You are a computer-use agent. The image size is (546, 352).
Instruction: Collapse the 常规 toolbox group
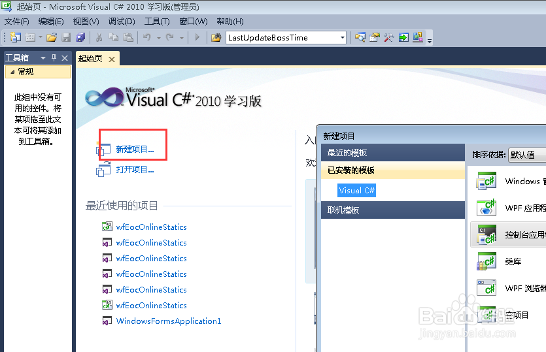(12, 72)
